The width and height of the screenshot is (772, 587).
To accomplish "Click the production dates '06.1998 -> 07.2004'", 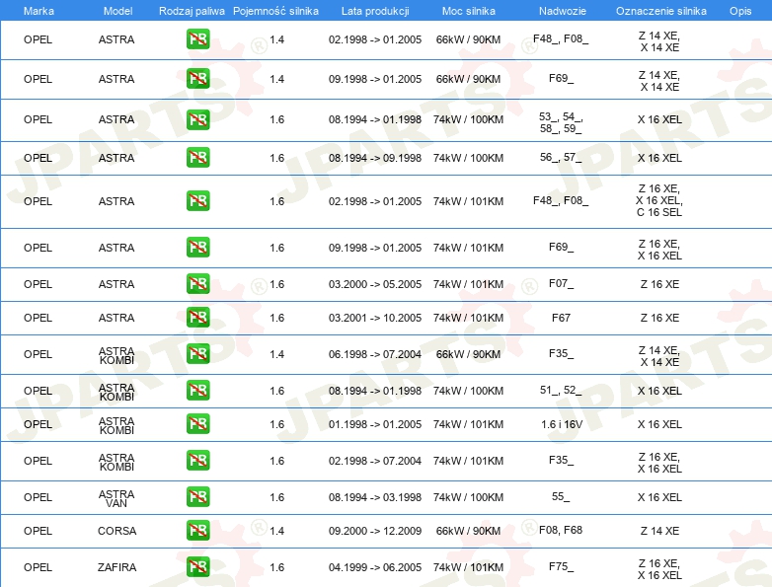I will pyautogui.click(x=375, y=354).
